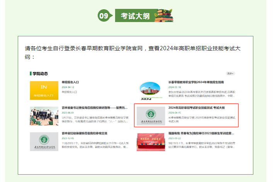Click the yellow 单招报名入口 thumbnail
This screenshot has width=275, height=182.
44,90
